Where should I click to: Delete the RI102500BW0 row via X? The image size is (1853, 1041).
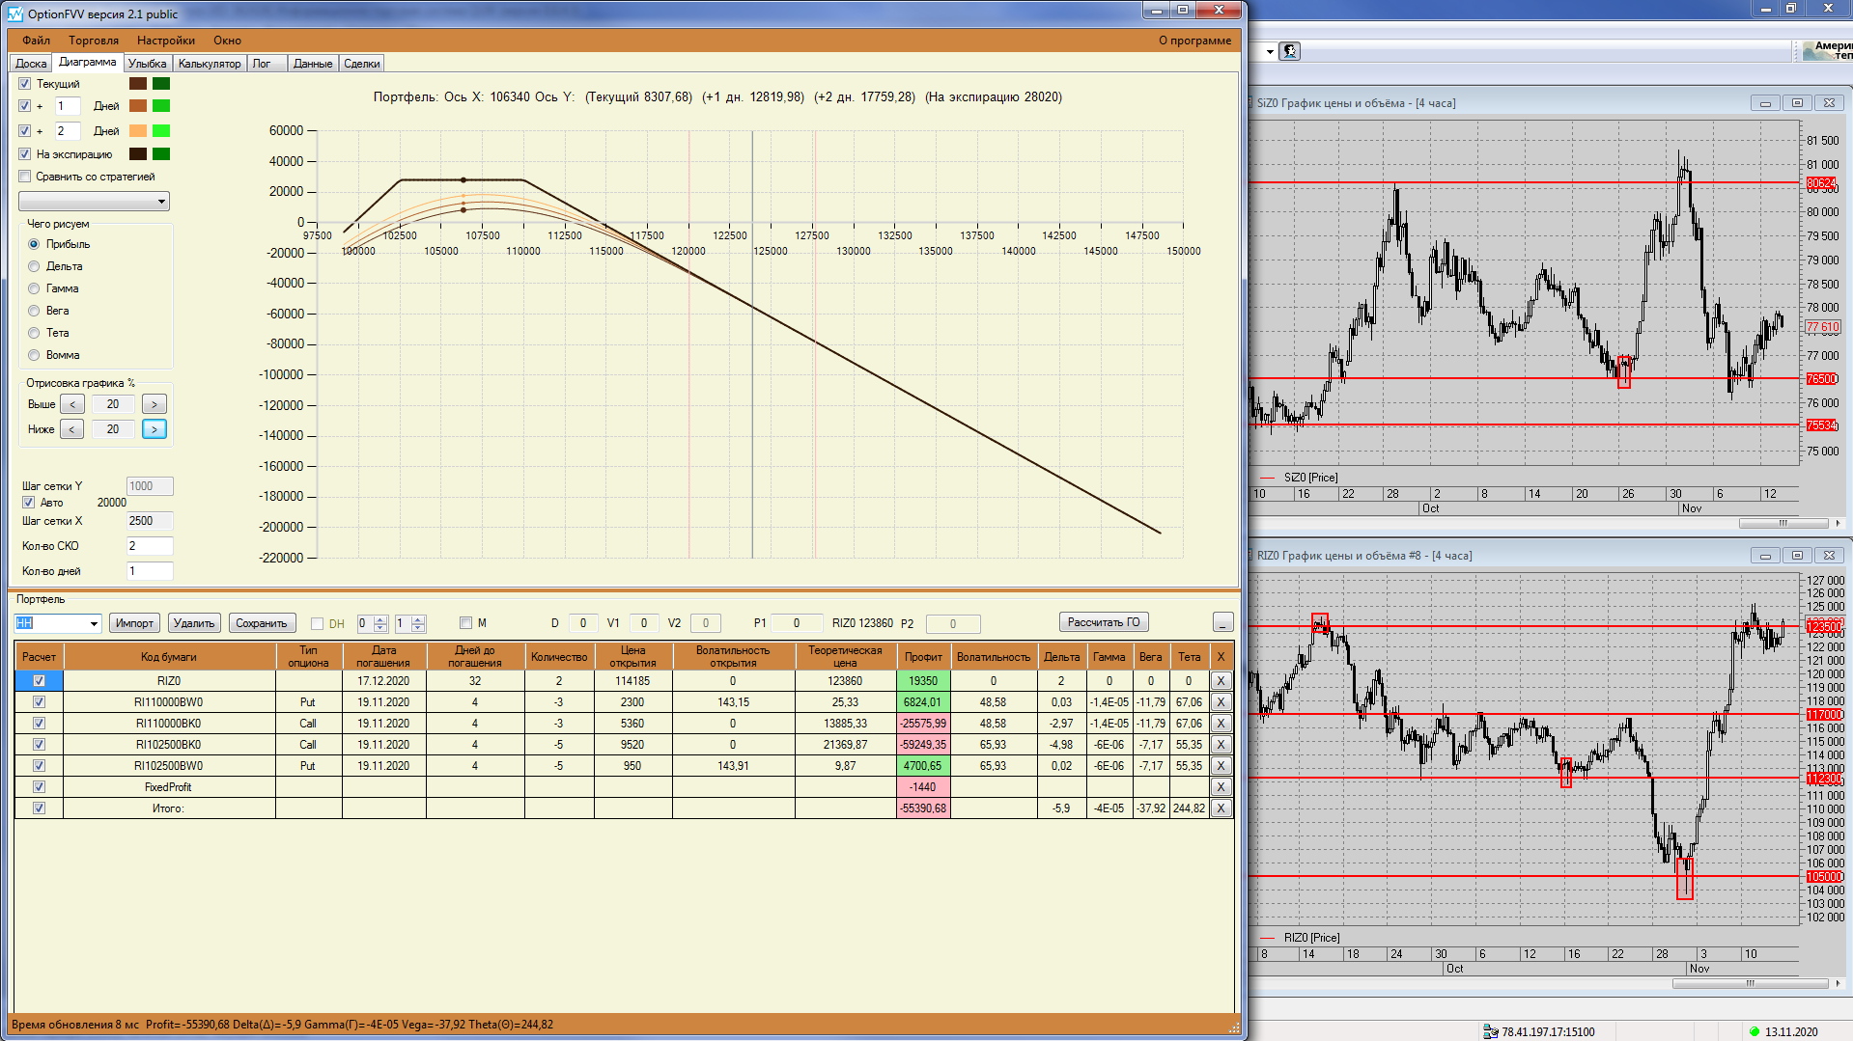tap(1221, 766)
